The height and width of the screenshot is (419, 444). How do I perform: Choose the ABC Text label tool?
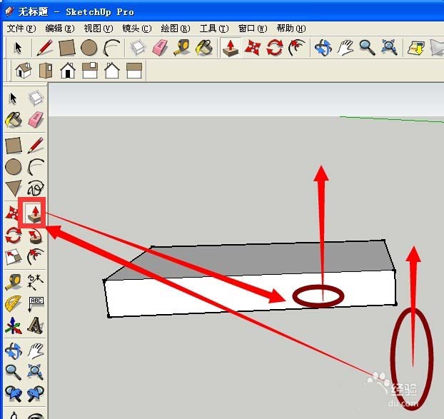36,303
